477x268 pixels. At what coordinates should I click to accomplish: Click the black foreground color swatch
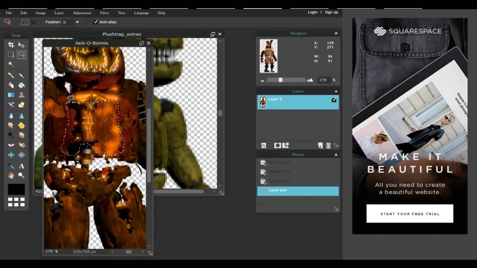(16, 189)
